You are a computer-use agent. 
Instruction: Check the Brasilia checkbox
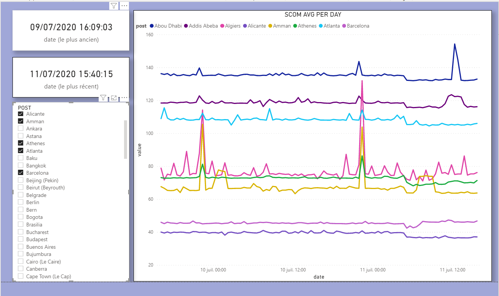(x=21, y=225)
